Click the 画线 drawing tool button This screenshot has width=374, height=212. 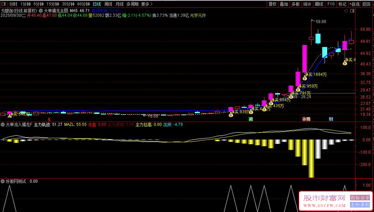point(319,4)
